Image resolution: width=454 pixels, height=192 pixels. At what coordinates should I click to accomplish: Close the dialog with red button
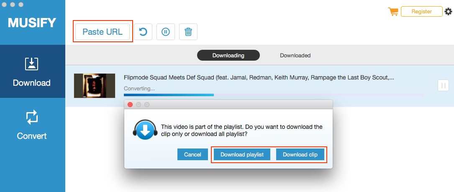(x=130, y=105)
